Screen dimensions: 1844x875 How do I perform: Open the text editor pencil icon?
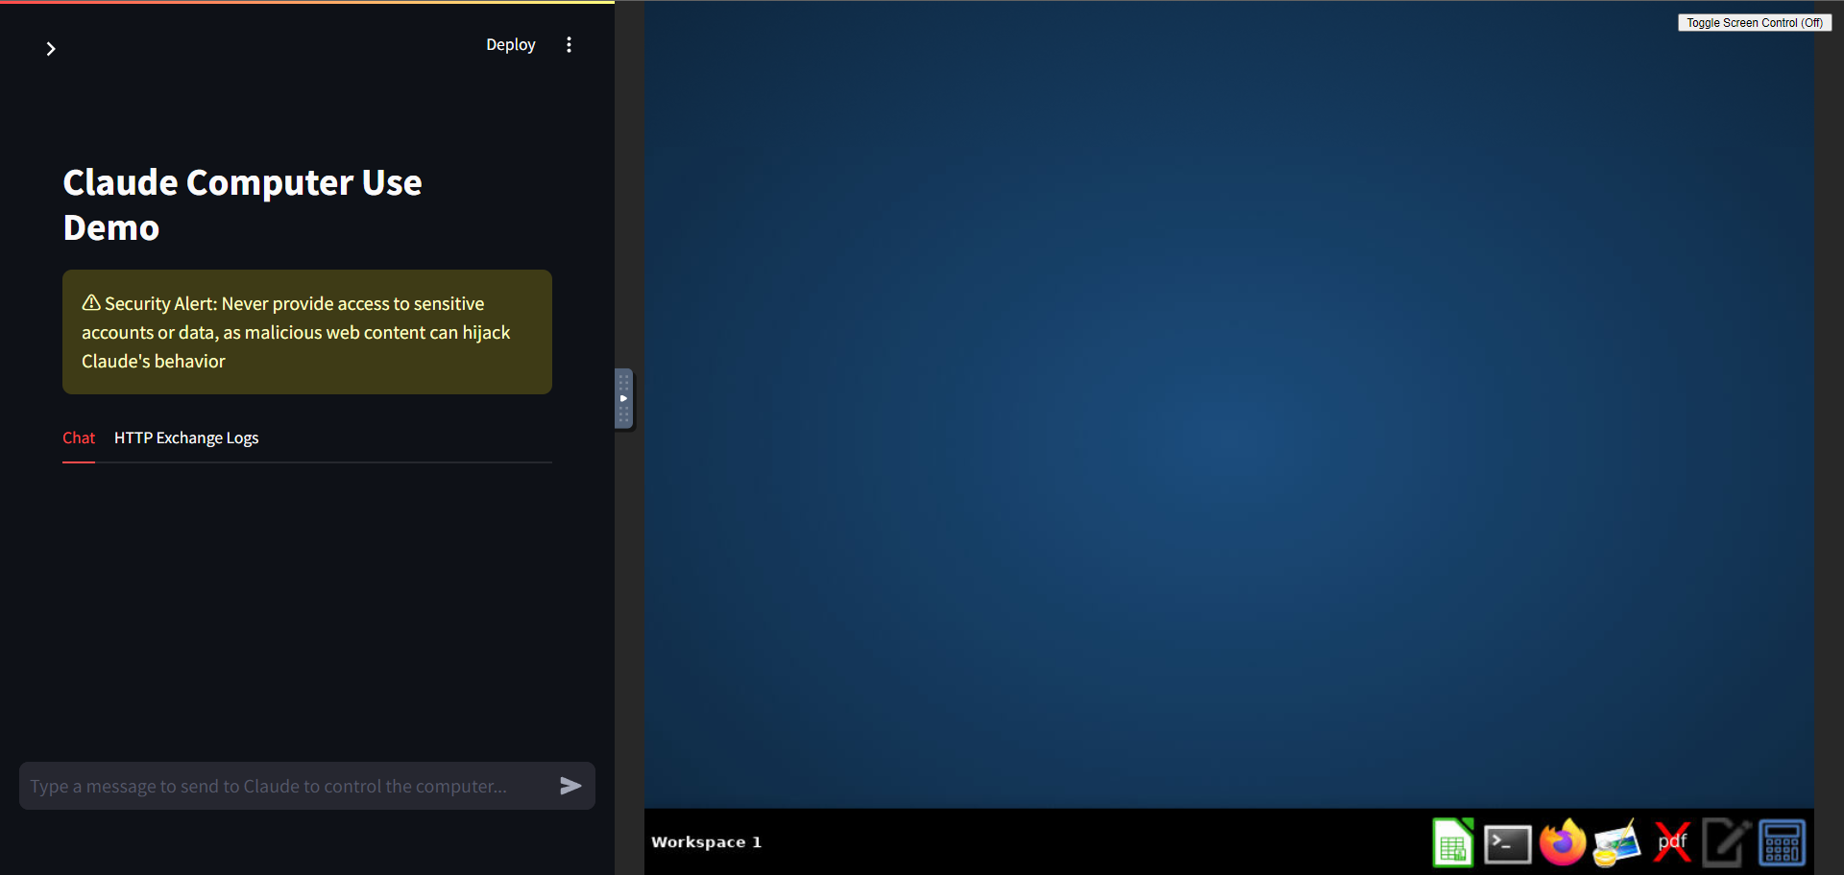1726,842
